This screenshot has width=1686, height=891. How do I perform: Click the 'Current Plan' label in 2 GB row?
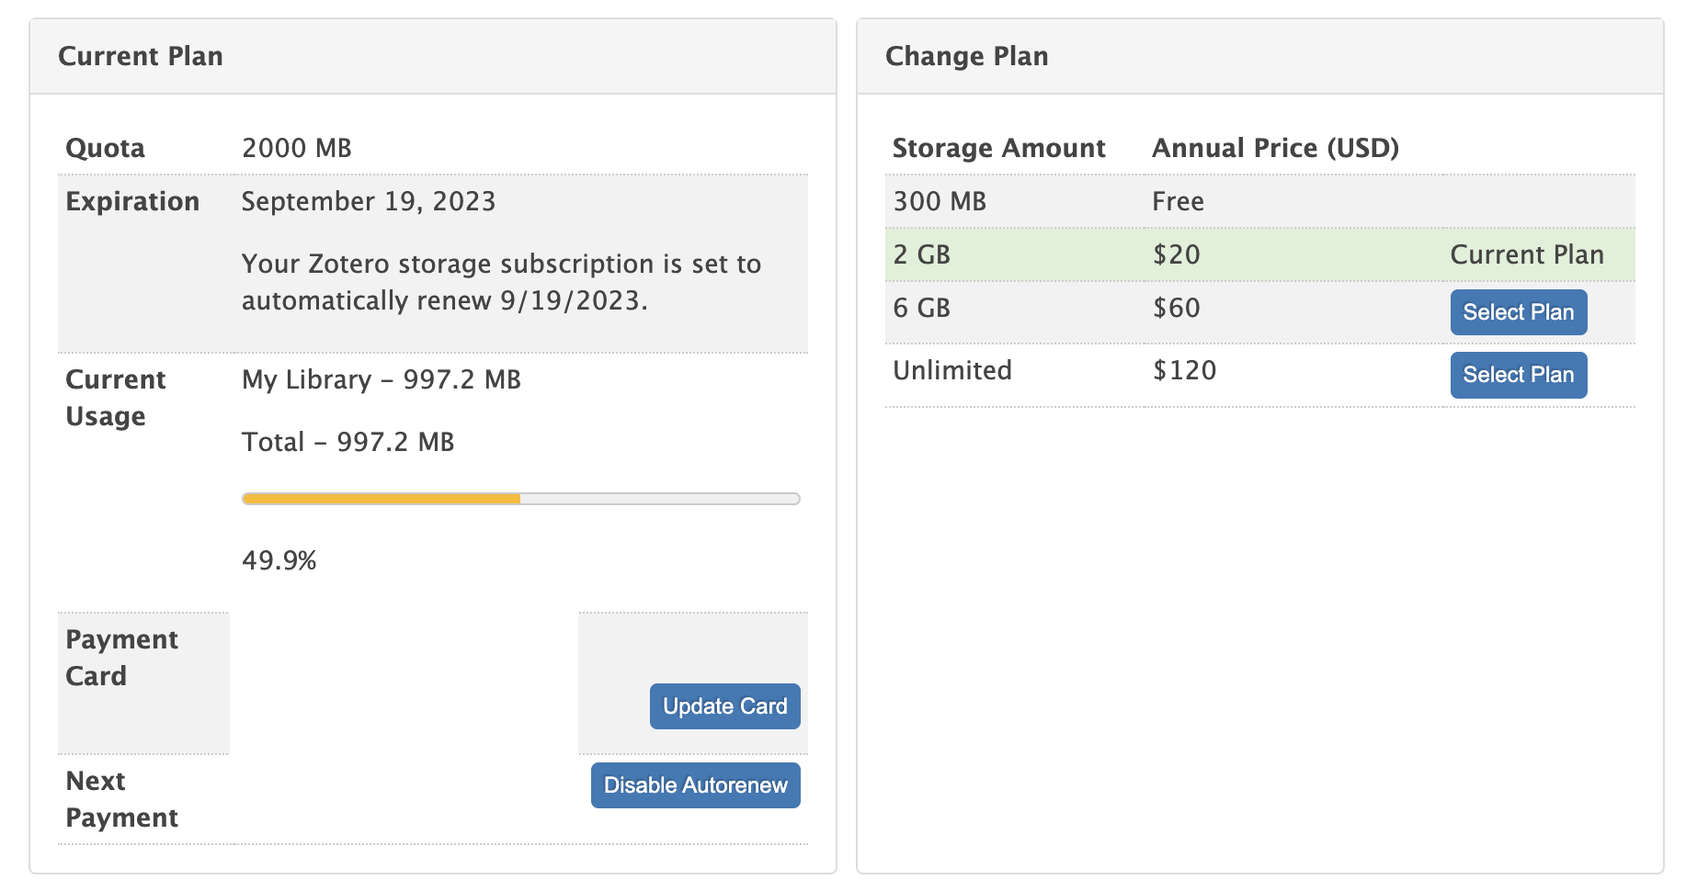point(1527,254)
